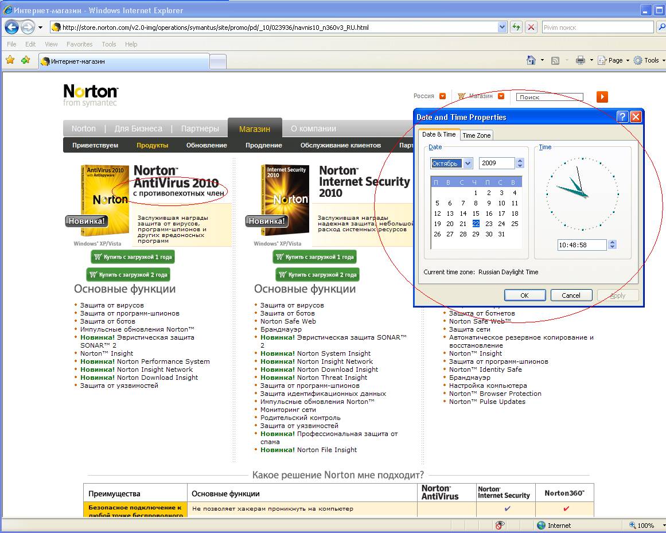The image size is (666, 533).
Task: Click the Norton site Поиск field
Action: click(550, 98)
